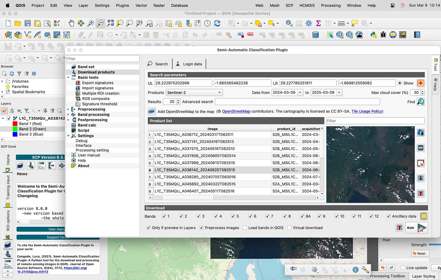Select the Pan Map hand tool
This screenshot has width=441, height=280.
(x=71, y=23)
